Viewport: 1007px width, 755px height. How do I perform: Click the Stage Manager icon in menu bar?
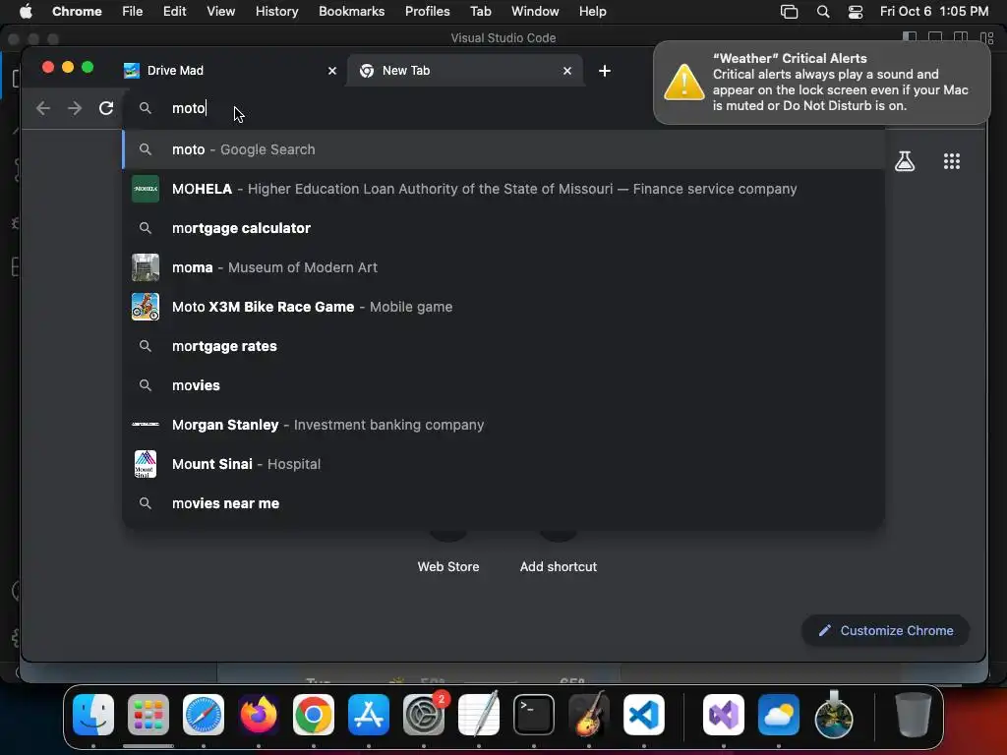790,12
